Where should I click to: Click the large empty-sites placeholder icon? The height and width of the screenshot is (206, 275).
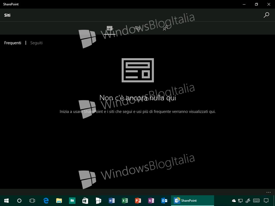(138, 70)
